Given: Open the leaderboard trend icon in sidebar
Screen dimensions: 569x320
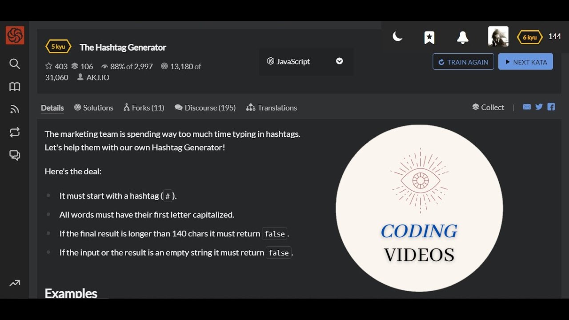Looking at the screenshot, I should point(15,283).
